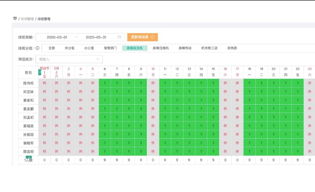The width and height of the screenshot is (315, 192).
Task: Click the 姓名 column header
Action: [x=28, y=72]
